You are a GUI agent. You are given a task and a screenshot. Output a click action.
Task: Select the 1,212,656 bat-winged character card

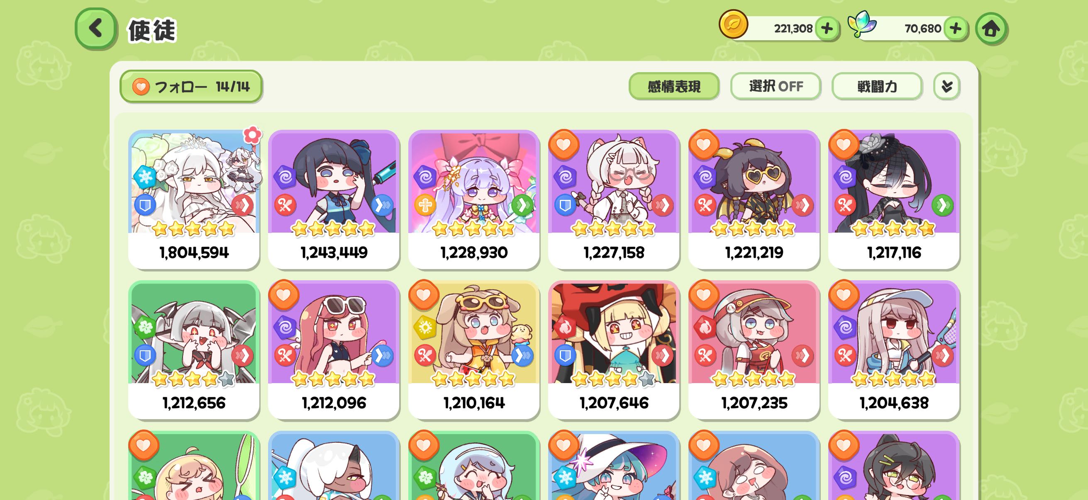pyautogui.click(x=194, y=350)
